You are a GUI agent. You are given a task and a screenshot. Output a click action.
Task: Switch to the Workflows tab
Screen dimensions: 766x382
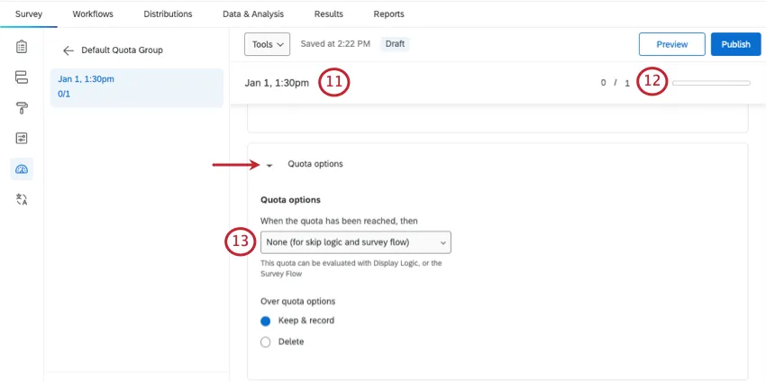click(x=93, y=14)
